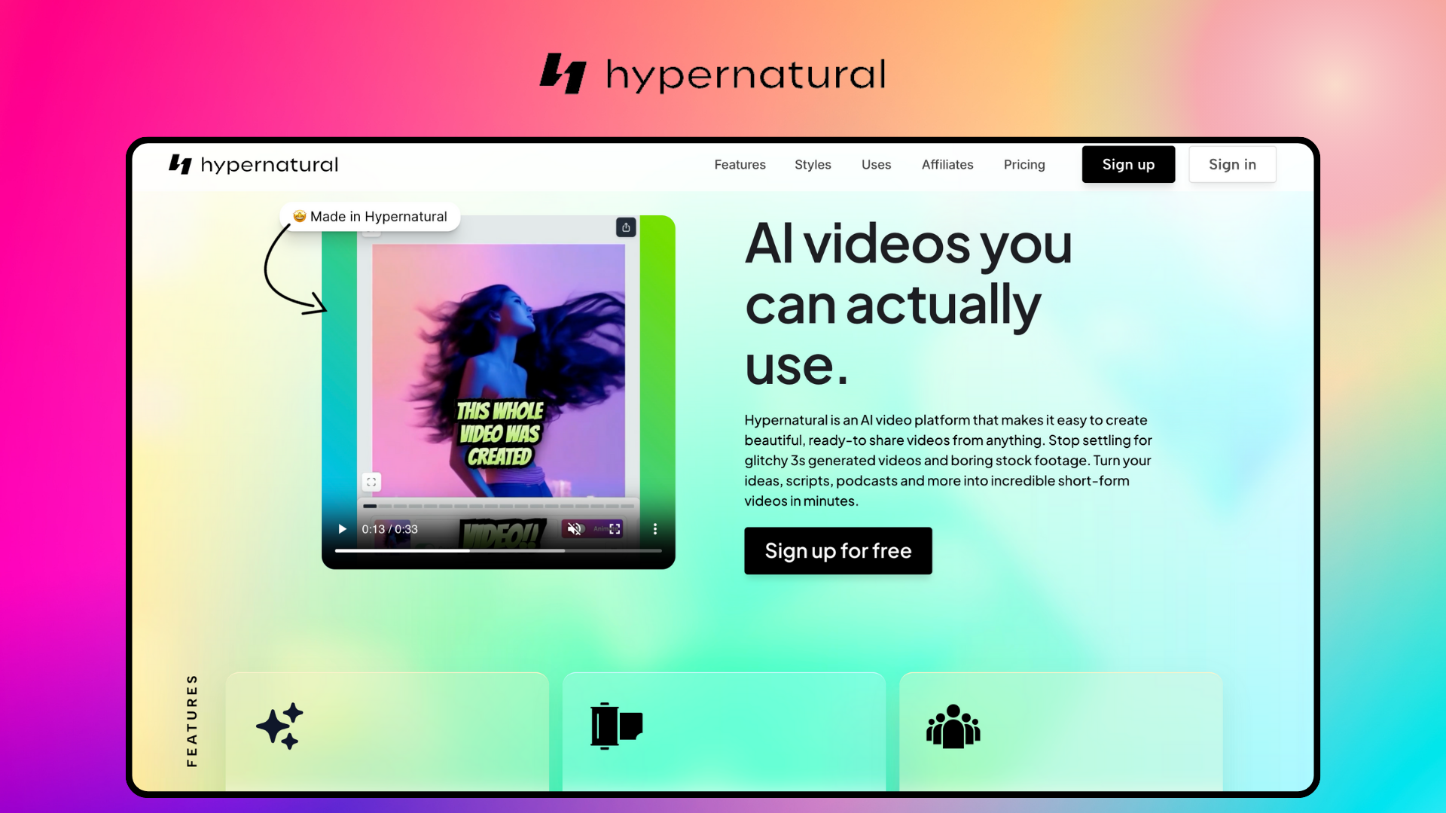
Task: Unmute the video by clicking the muted speaker
Action: tap(574, 528)
